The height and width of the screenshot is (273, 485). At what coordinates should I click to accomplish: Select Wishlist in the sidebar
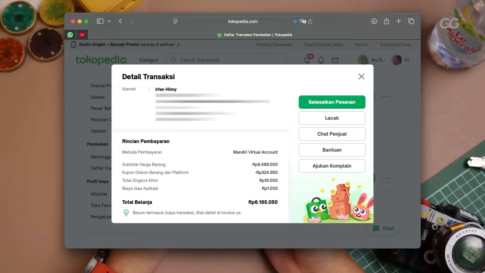pyautogui.click(x=99, y=194)
